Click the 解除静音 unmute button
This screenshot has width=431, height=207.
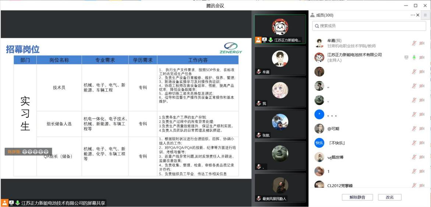pos(357,197)
